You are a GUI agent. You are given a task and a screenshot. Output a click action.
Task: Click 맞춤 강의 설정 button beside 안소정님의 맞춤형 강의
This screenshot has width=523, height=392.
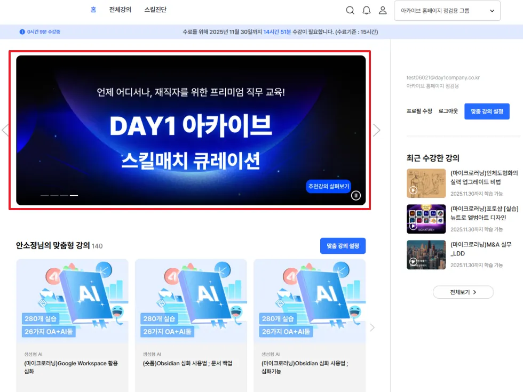point(343,246)
